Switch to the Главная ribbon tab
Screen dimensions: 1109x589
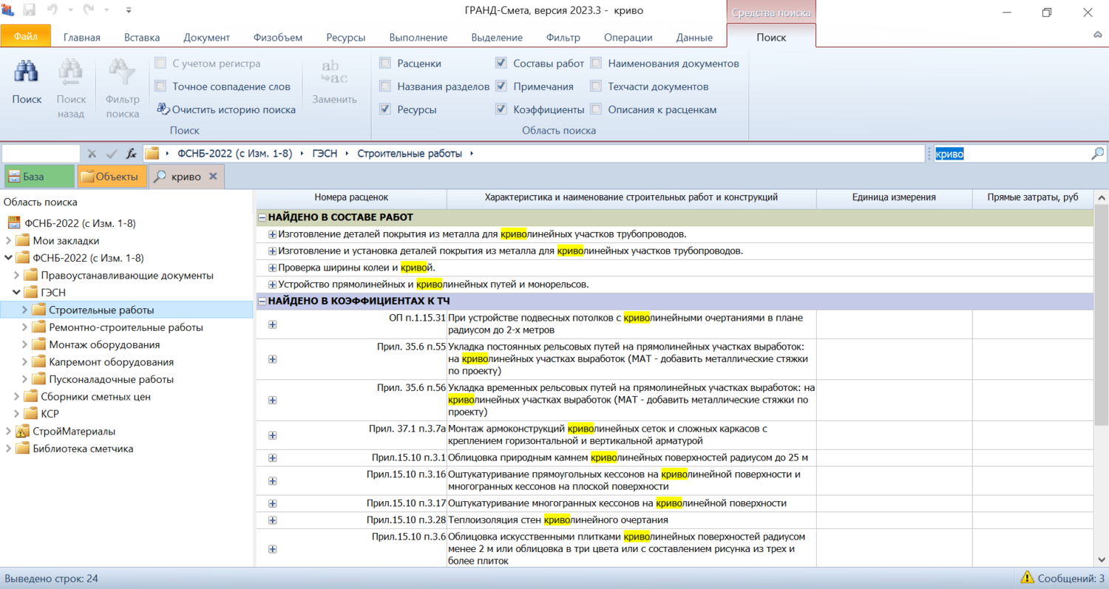[81, 38]
